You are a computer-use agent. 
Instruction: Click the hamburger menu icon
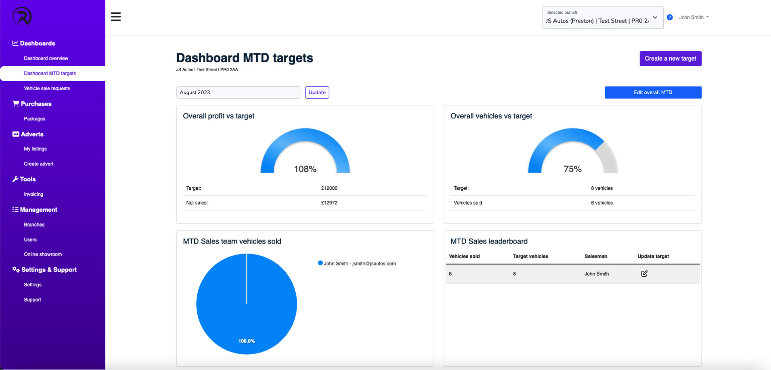(116, 17)
